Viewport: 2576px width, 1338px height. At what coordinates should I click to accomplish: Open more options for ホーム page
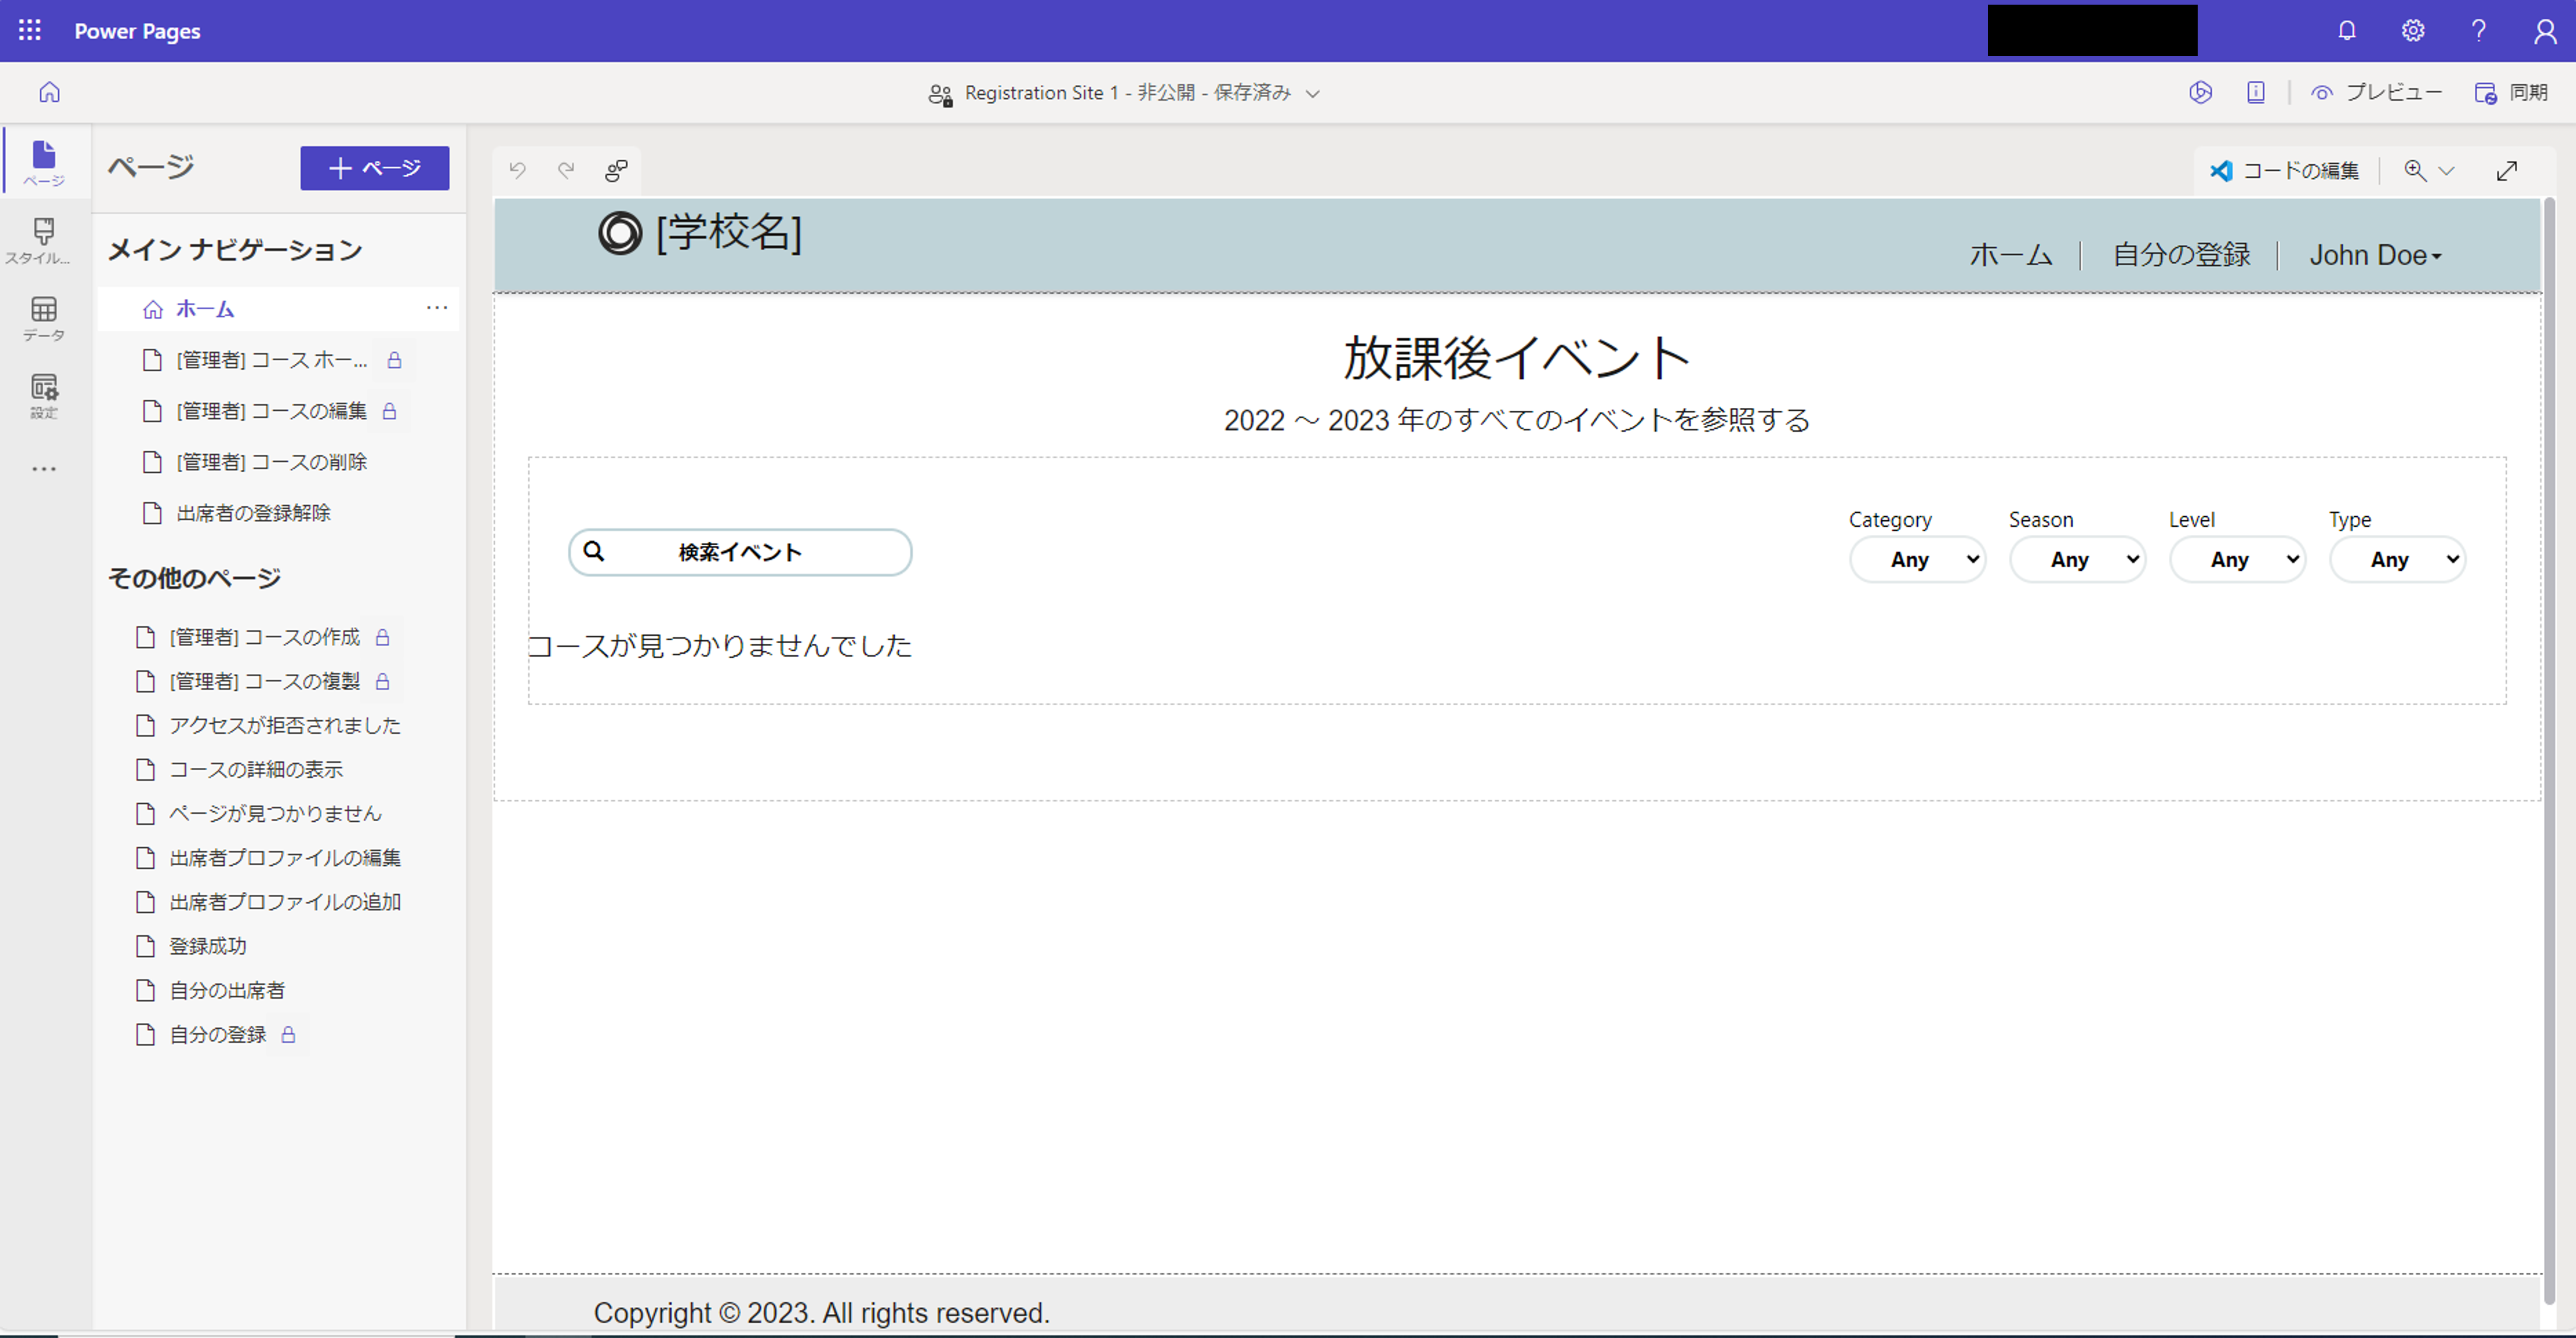[x=437, y=308]
